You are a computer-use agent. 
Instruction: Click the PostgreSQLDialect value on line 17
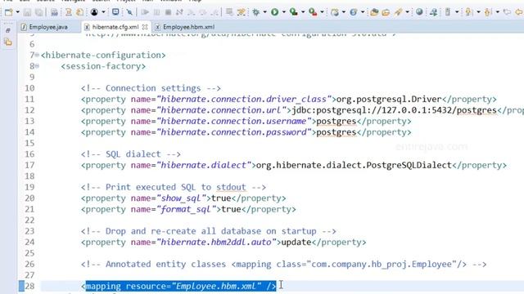pyautogui.click(x=354, y=165)
